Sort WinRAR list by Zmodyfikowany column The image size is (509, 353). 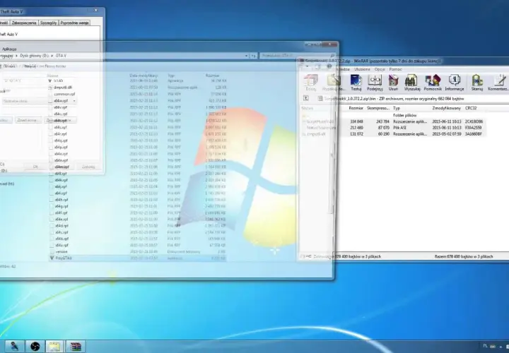[445, 108]
